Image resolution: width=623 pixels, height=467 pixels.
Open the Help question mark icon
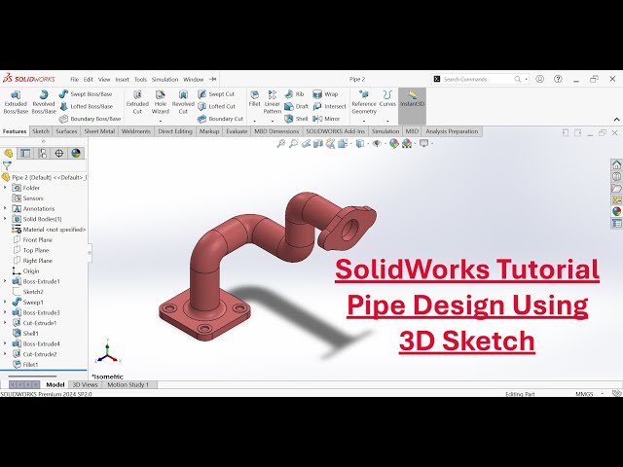click(x=558, y=79)
